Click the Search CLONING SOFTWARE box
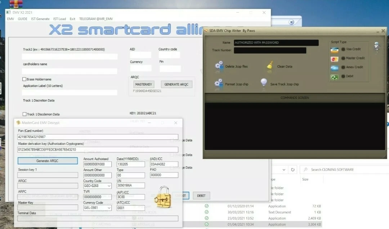Screen dimensions: 389x229 (345, 170)
